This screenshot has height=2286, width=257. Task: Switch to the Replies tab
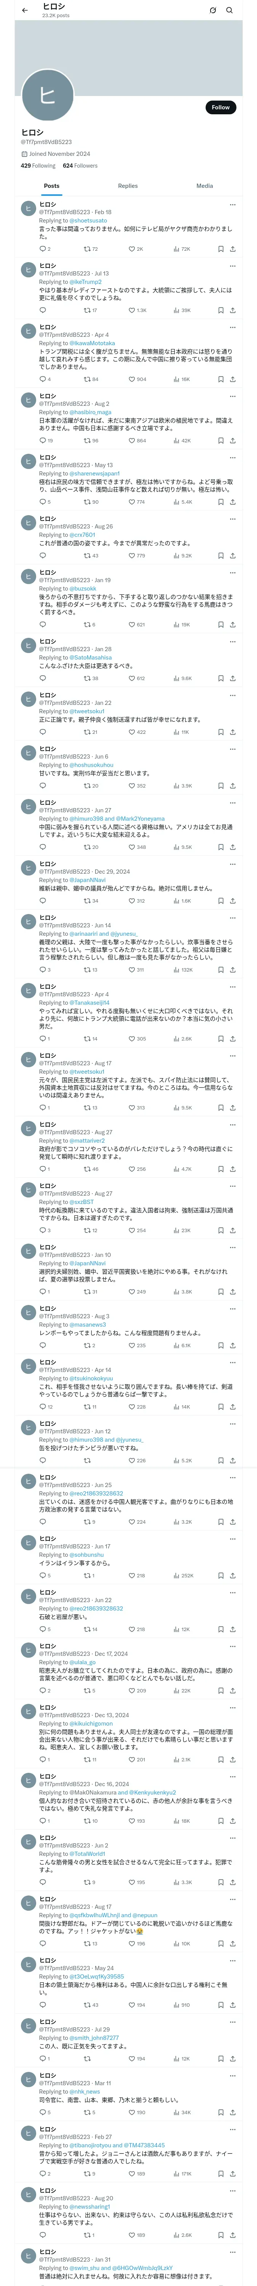coord(128,186)
